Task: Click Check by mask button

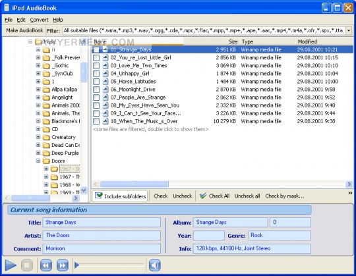Action: click(285, 196)
